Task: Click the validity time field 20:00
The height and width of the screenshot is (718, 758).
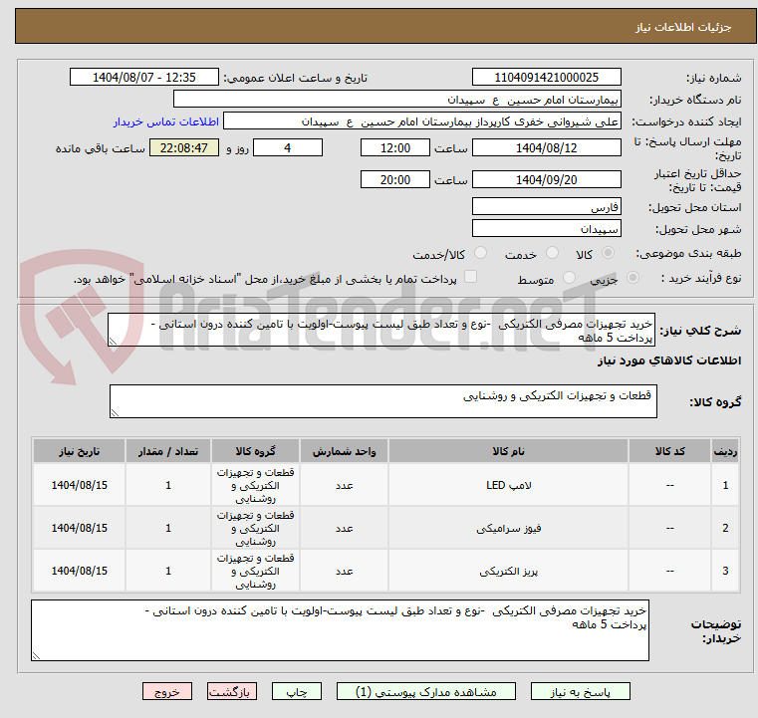Action: pos(395,179)
